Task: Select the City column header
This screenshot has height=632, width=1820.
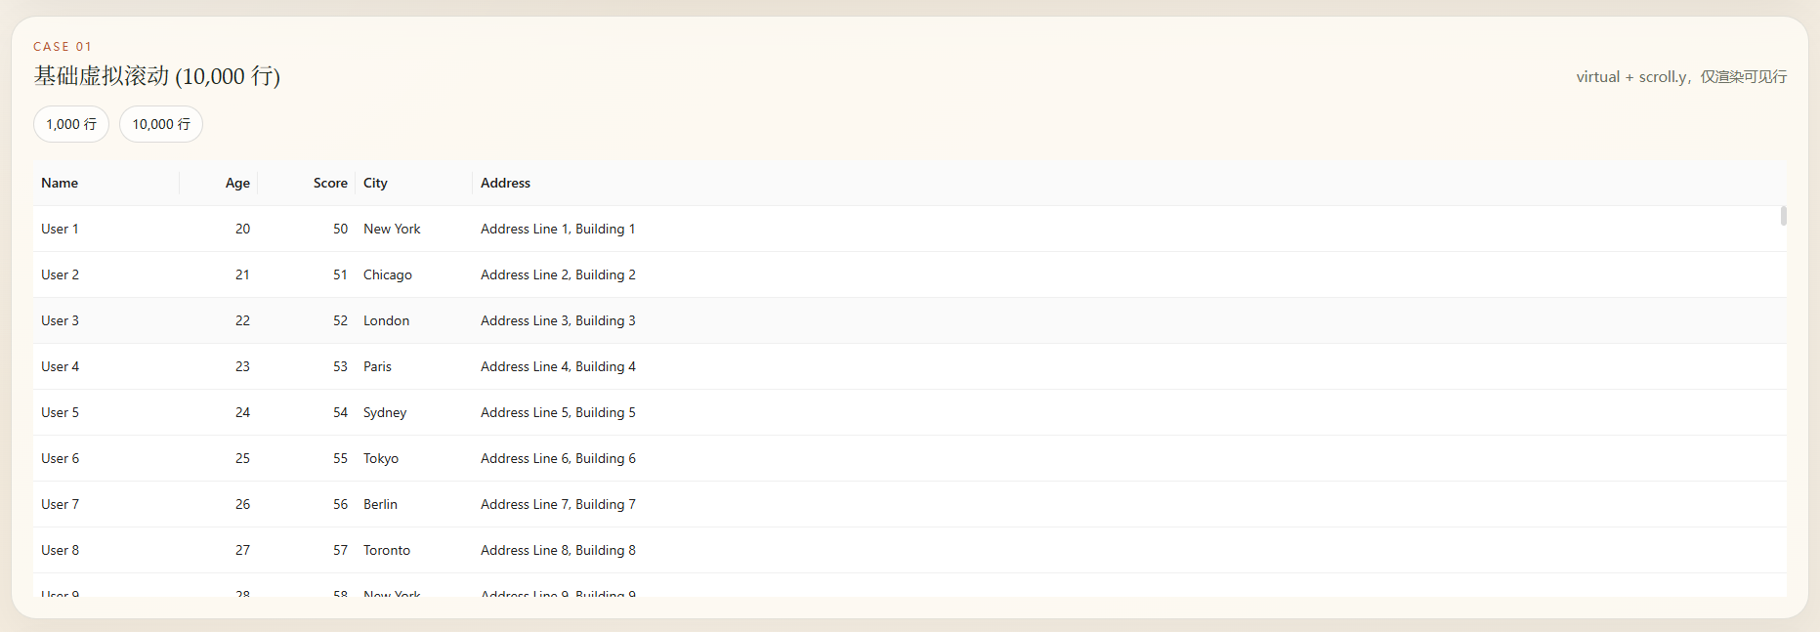Action: tap(414, 183)
